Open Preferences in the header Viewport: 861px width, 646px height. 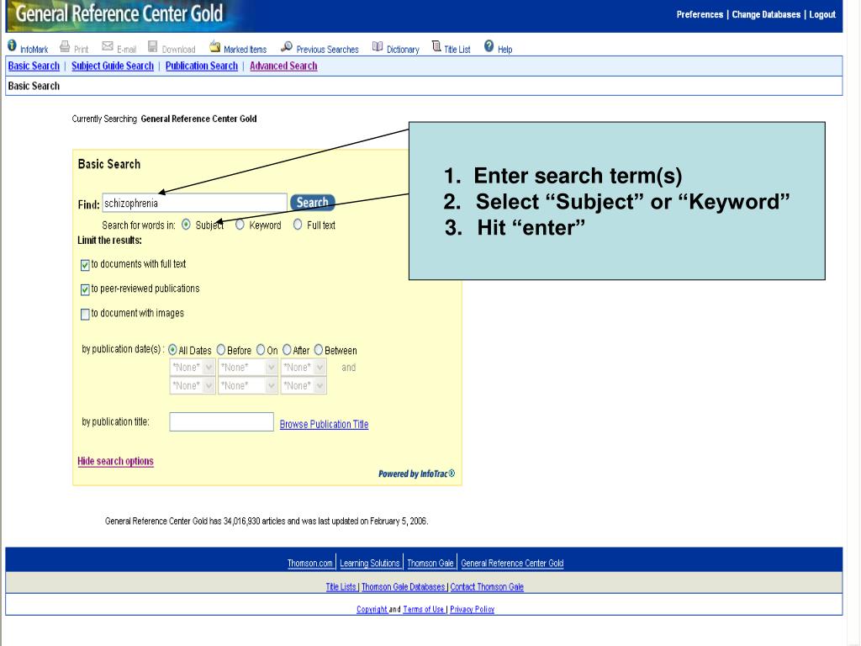coord(700,15)
